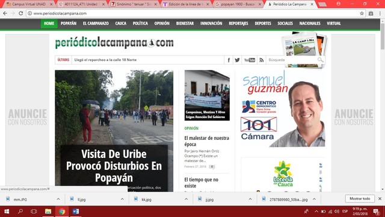This screenshot has width=385, height=217.
Task: Click the periodicolacampana.com logo
Action: (x=114, y=43)
